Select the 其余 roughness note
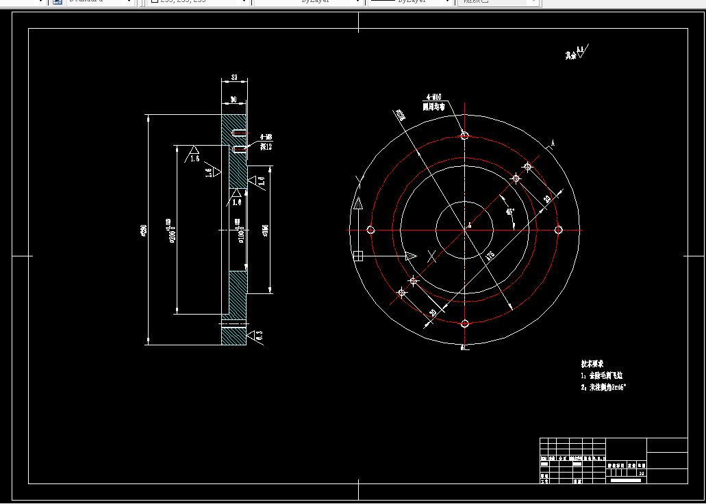706x504 pixels. pyautogui.click(x=577, y=52)
